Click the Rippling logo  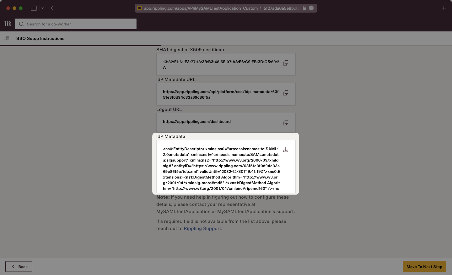coord(7,24)
